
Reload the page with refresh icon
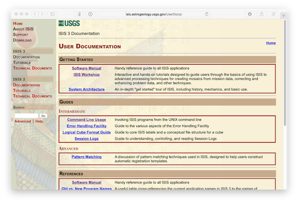pyautogui.click(x=206, y=14)
